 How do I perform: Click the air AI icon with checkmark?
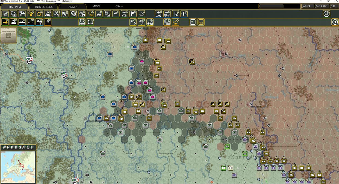[150, 22]
